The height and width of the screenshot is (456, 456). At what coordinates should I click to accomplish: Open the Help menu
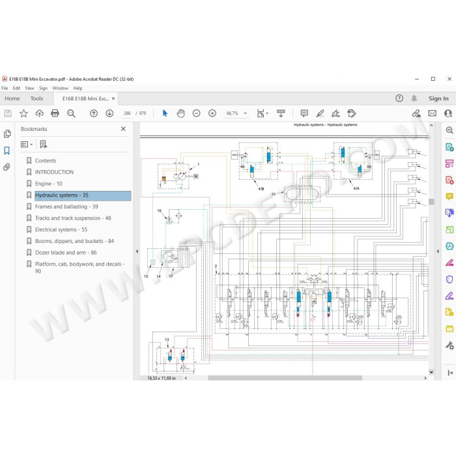(x=78, y=88)
